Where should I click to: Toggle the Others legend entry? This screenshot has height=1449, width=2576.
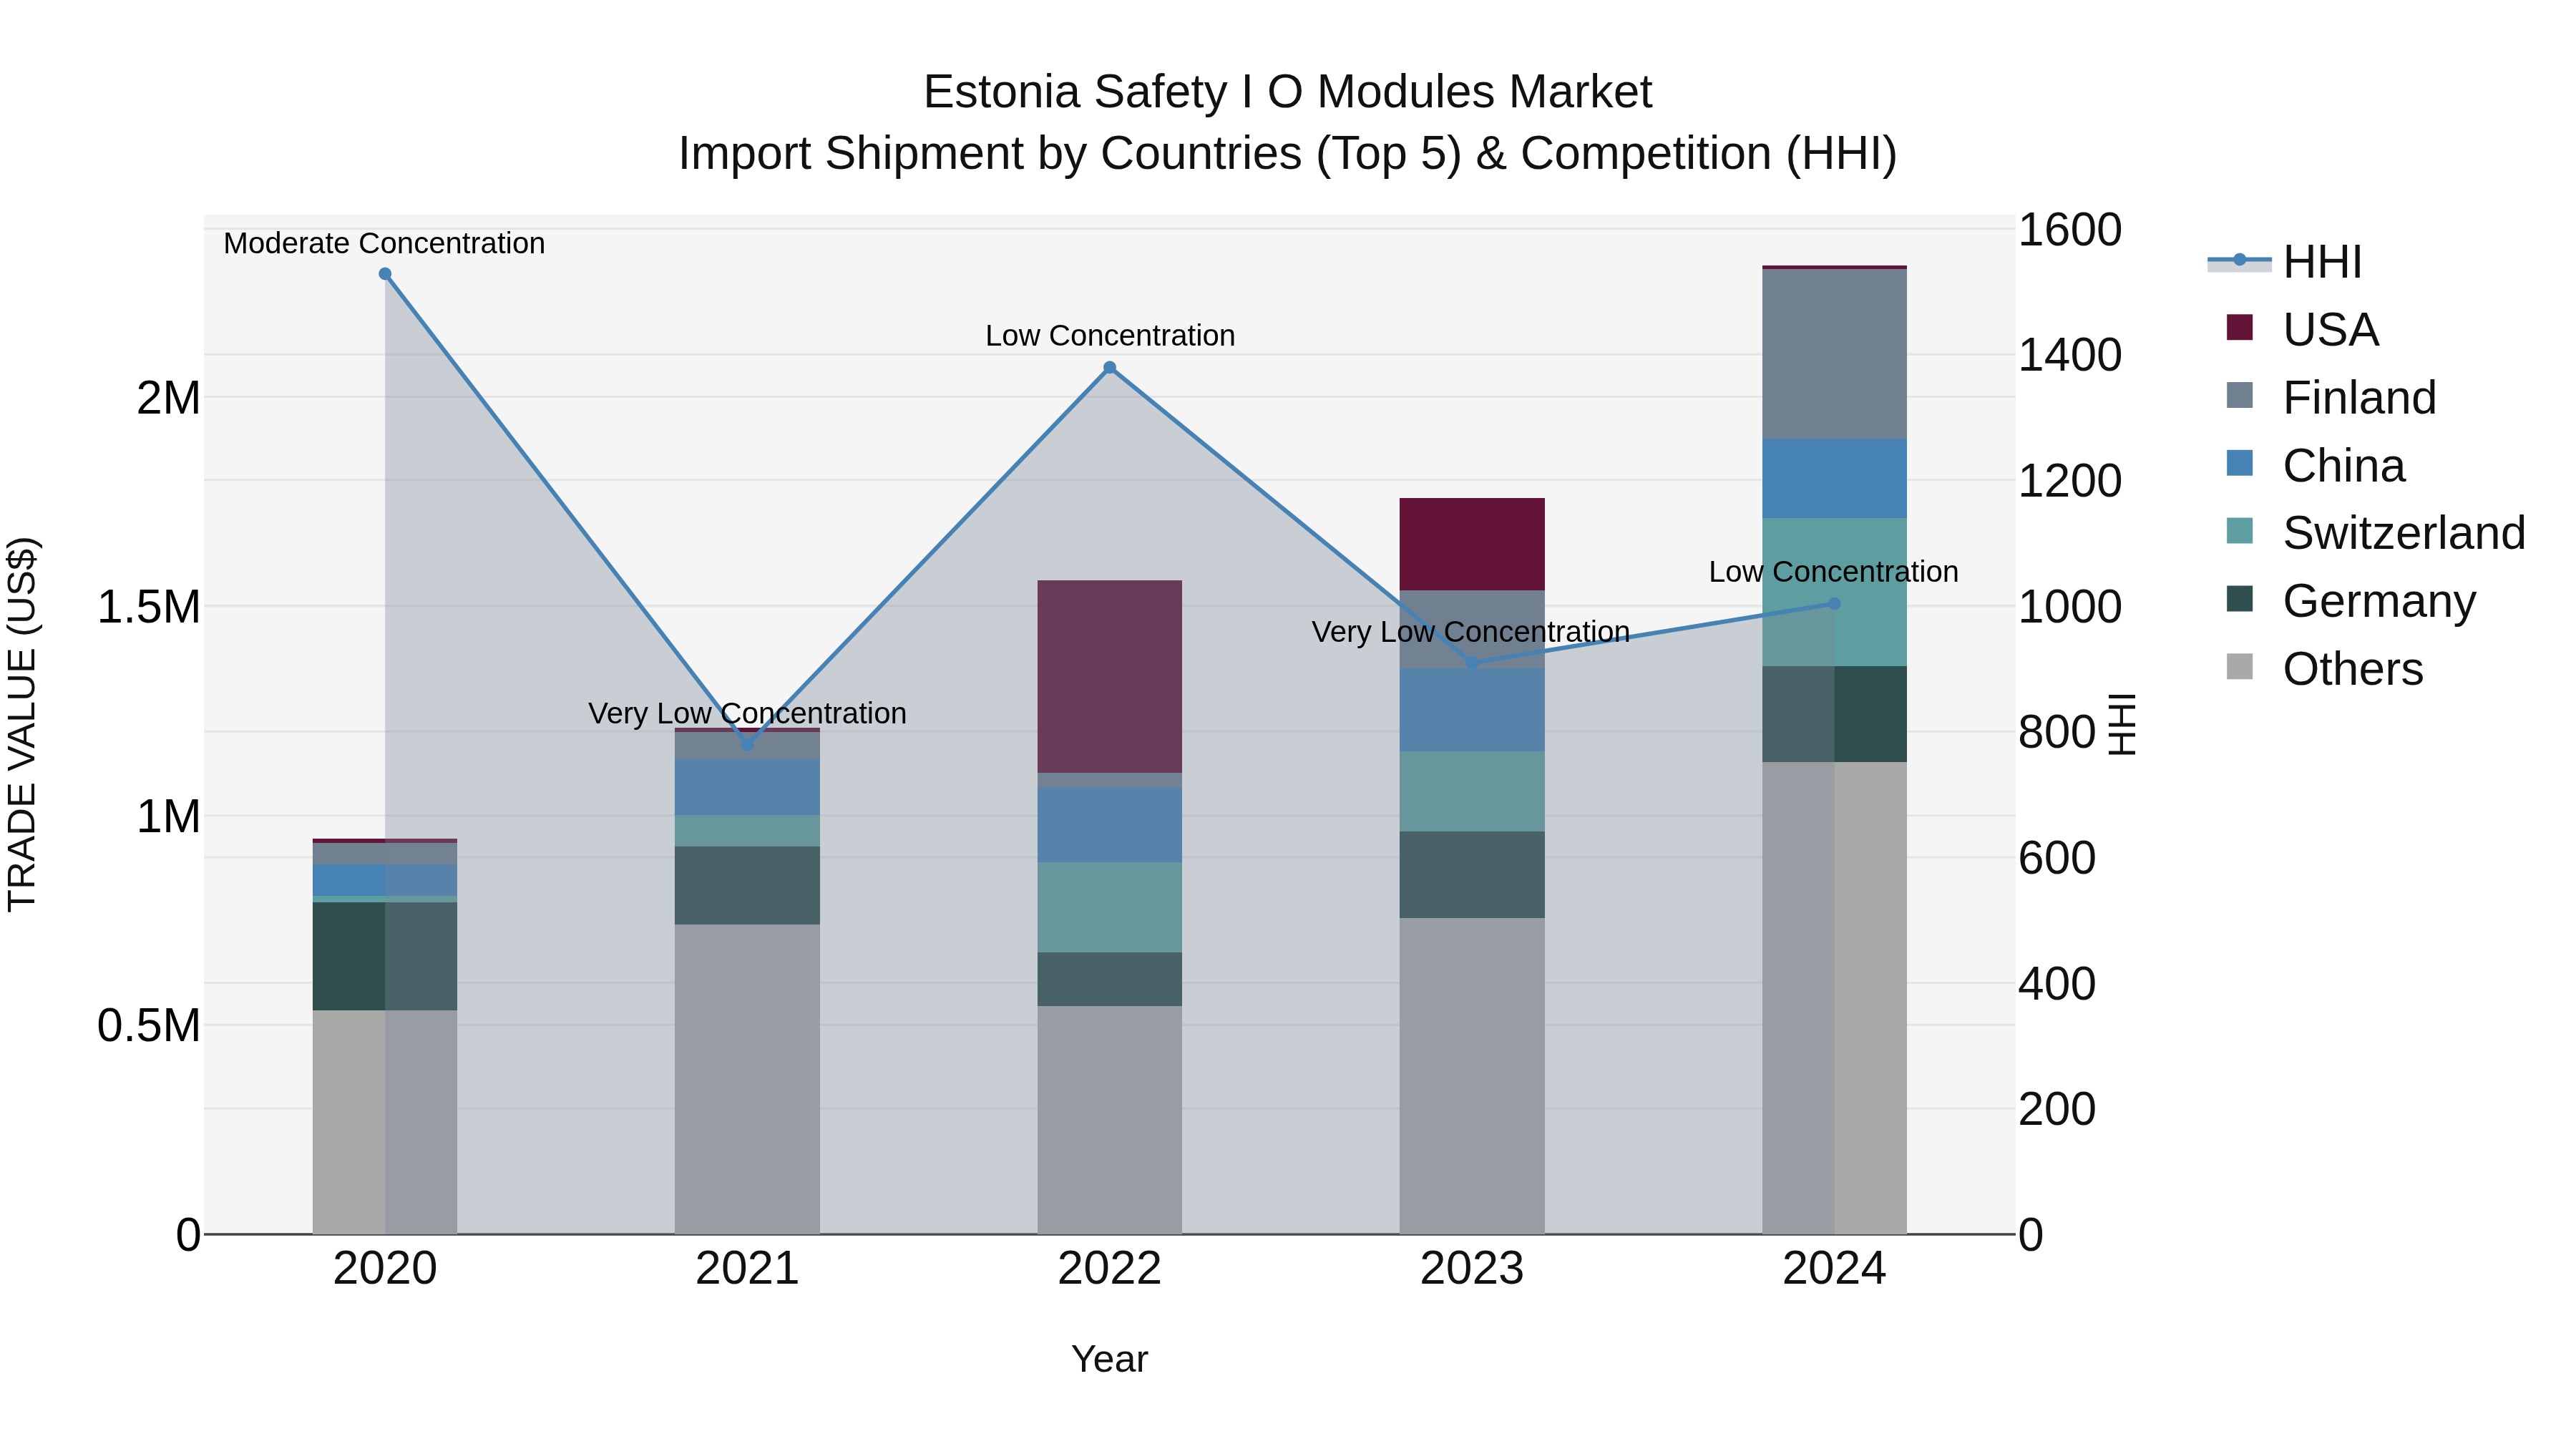coord(2324,669)
